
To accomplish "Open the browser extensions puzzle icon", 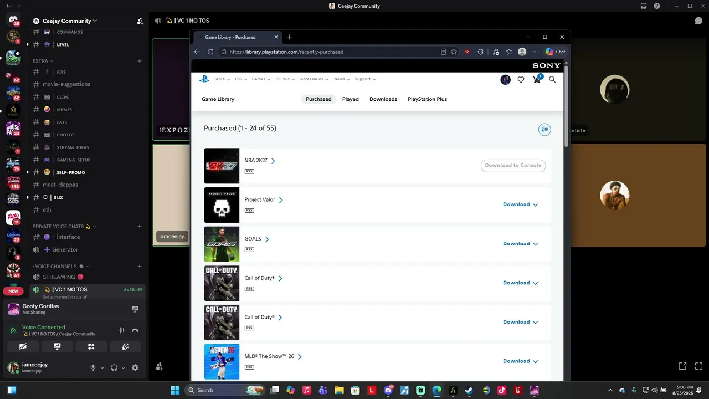I will pyautogui.click(x=480, y=52).
